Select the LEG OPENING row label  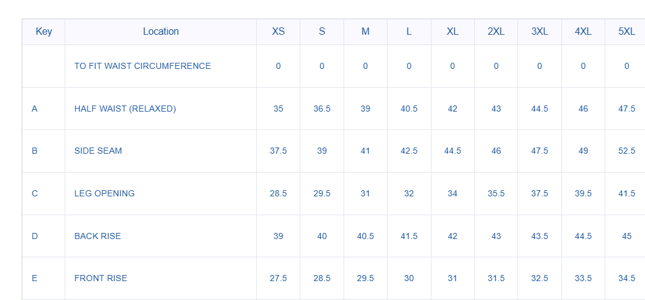tap(104, 193)
